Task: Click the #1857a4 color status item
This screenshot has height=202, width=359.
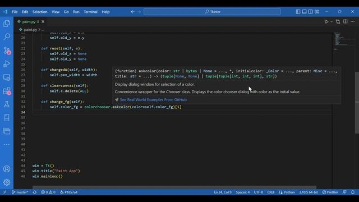Action: click(x=68, y=192)
